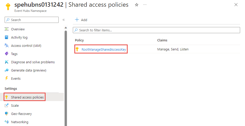
Task: Click the Geo-Recovery globe icon
Action: click(x=7, y=113)
